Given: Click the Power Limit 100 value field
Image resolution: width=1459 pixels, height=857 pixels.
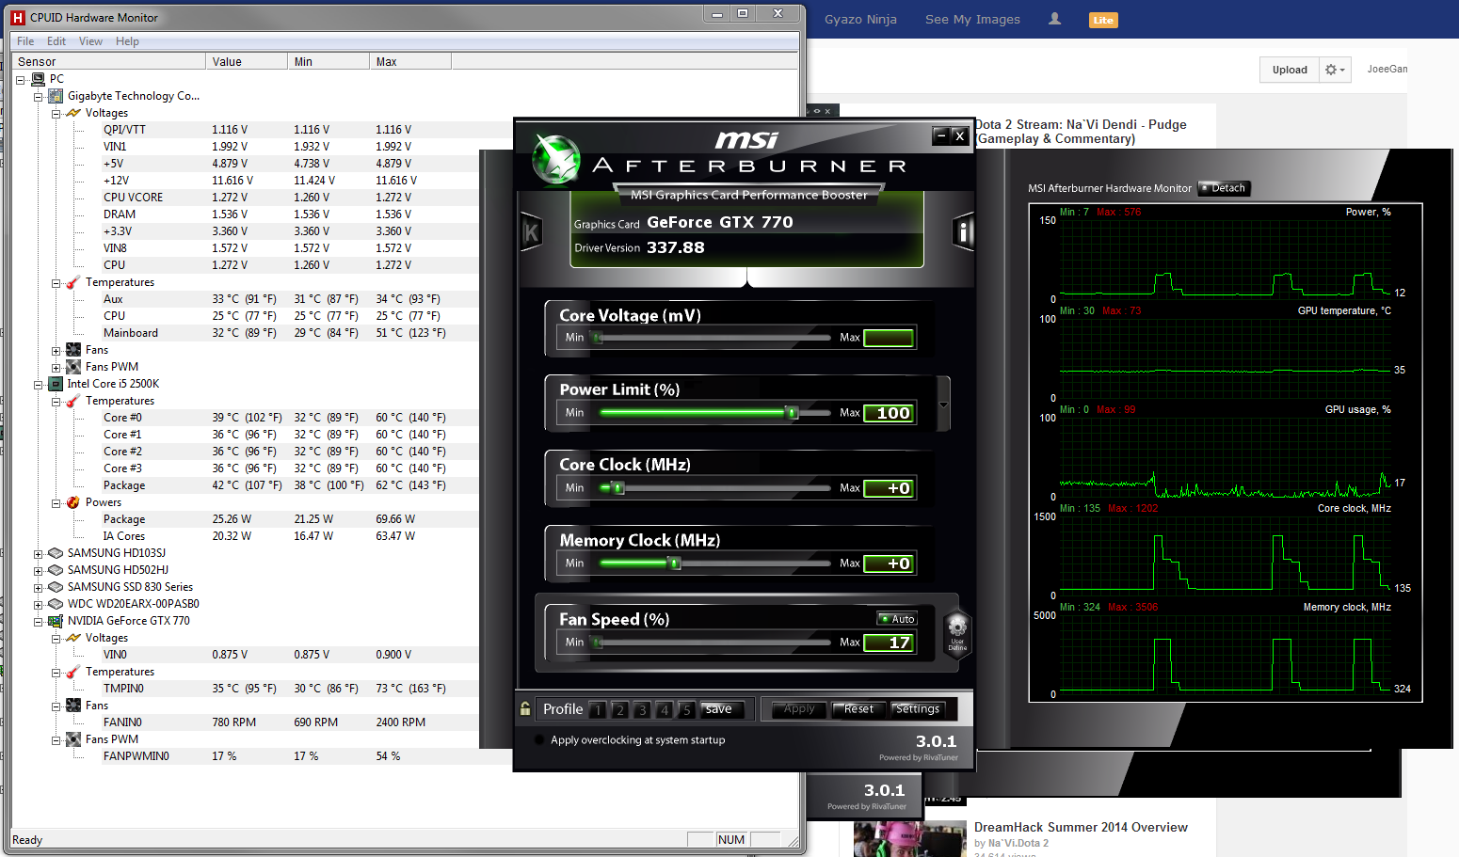Looking at the screenshot, I should 889,413.
